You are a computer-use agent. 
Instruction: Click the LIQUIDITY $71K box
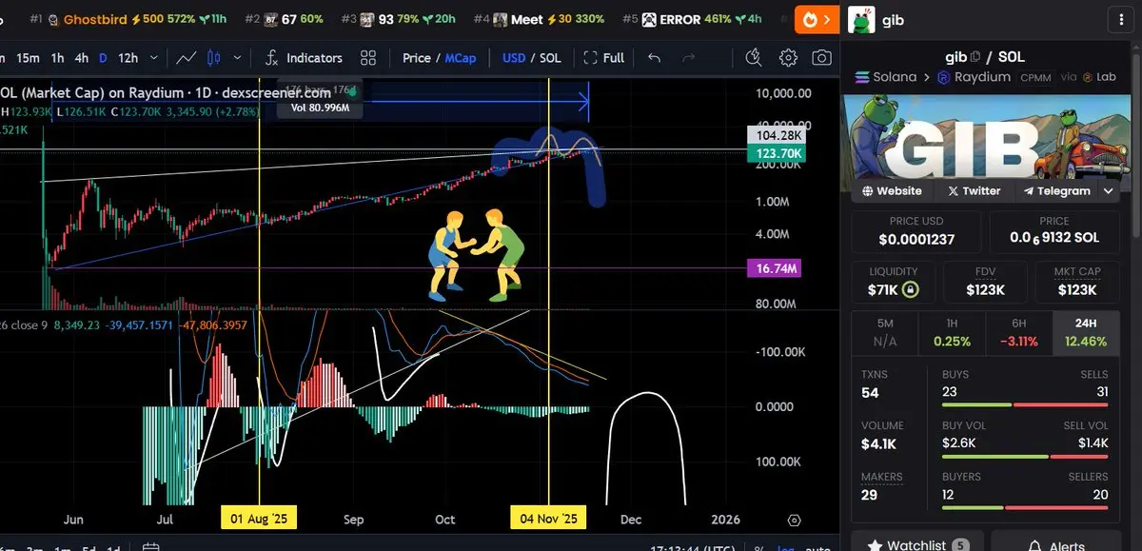[894, 281]
